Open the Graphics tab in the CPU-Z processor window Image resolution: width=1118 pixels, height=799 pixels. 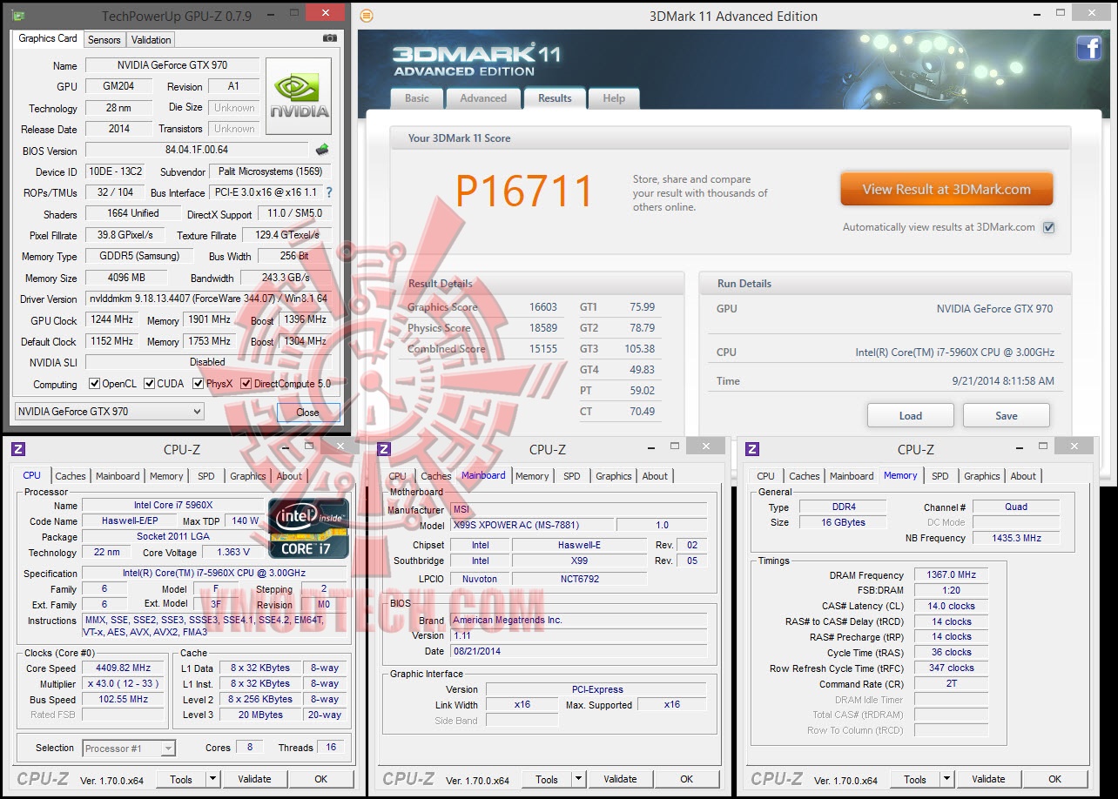(x=248, y=476)
